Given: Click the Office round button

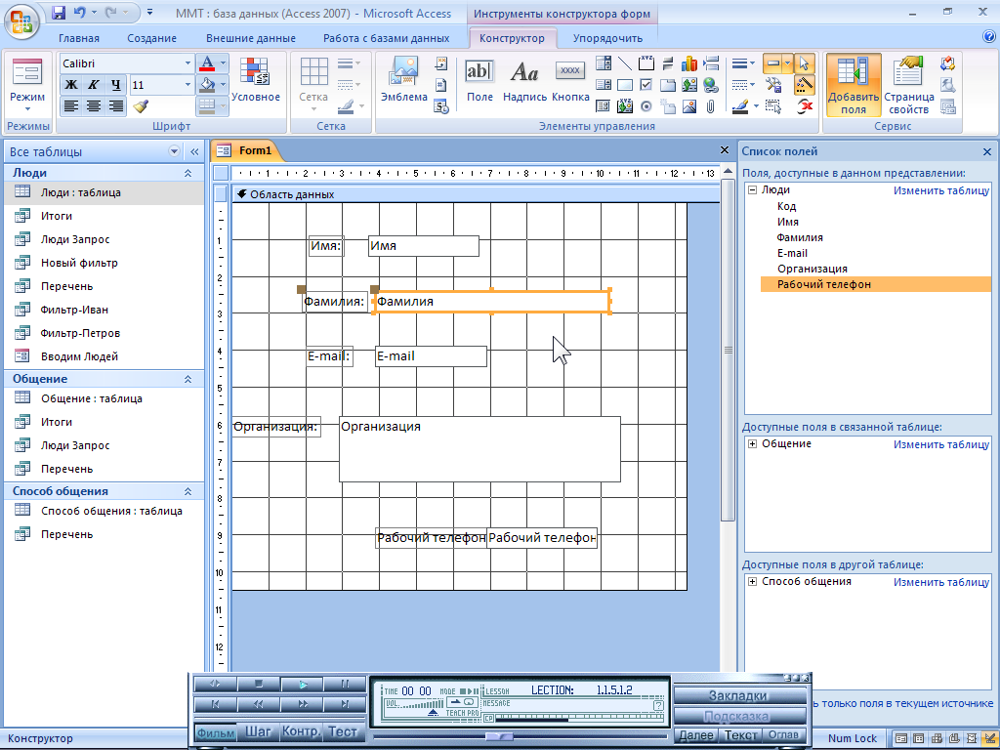Looking at the screenshot, I should pos(21,21).
